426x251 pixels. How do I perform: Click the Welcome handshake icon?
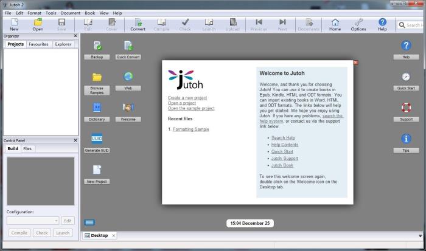128,108
